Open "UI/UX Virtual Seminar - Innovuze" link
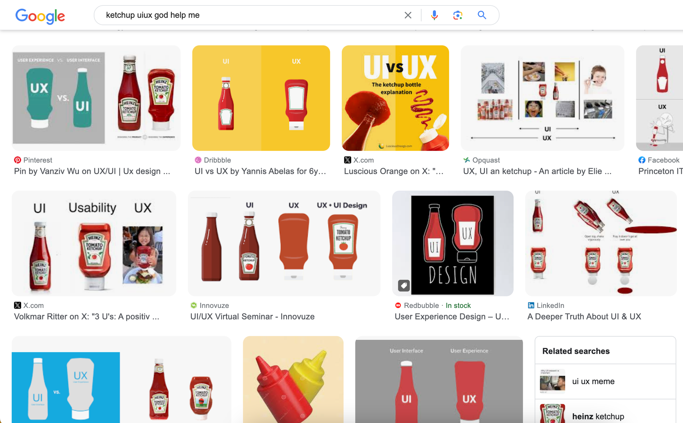The image size is (683, 423). pyautogui.click(x=252, y=317)
